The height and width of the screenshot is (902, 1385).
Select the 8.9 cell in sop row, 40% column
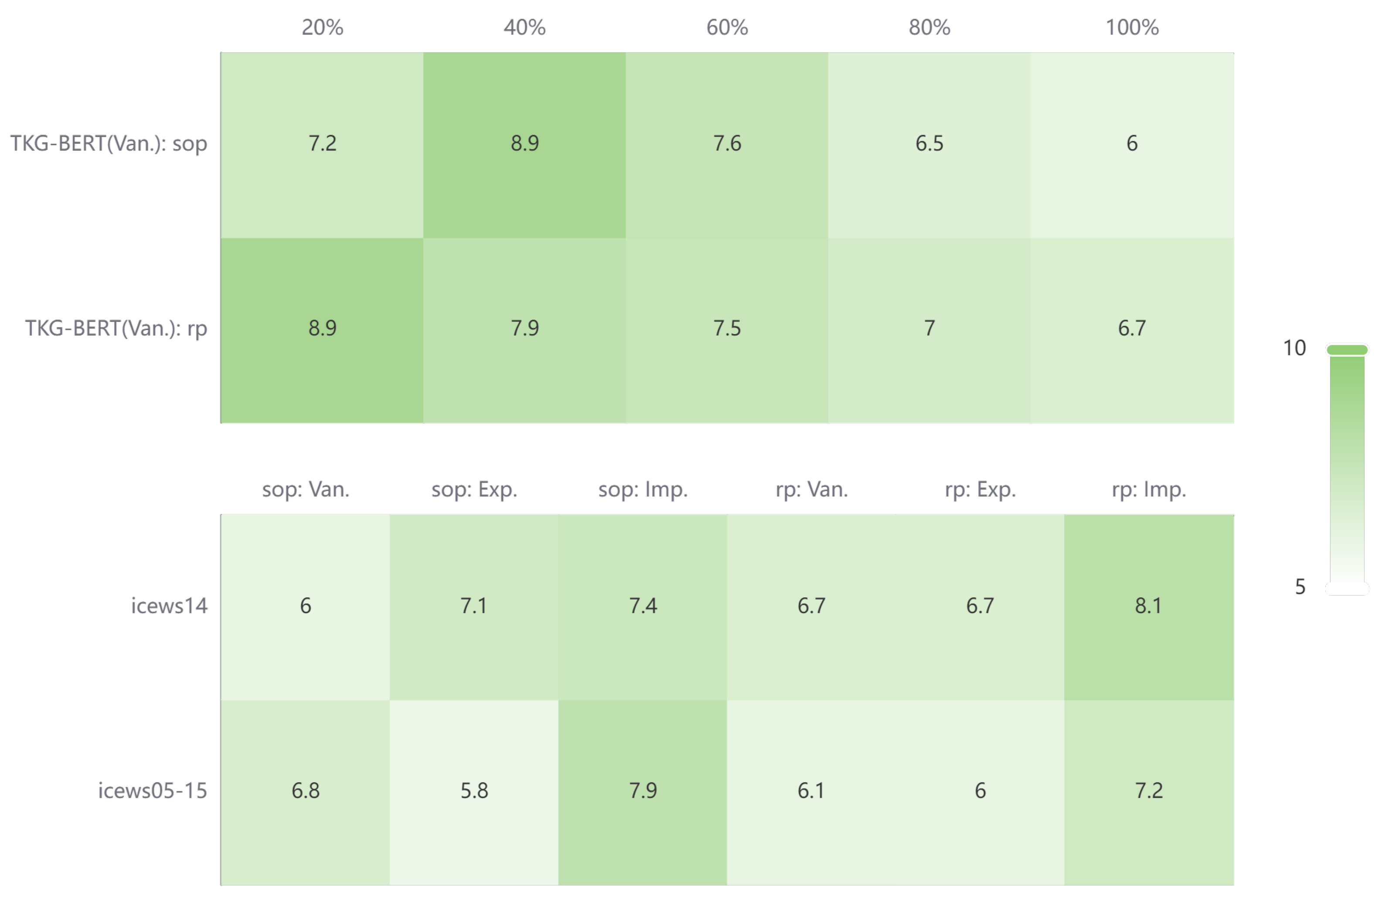(524, 144)
